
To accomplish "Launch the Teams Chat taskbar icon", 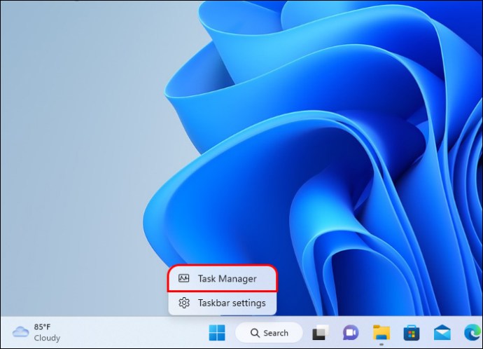I will click(x=350, y=332).
